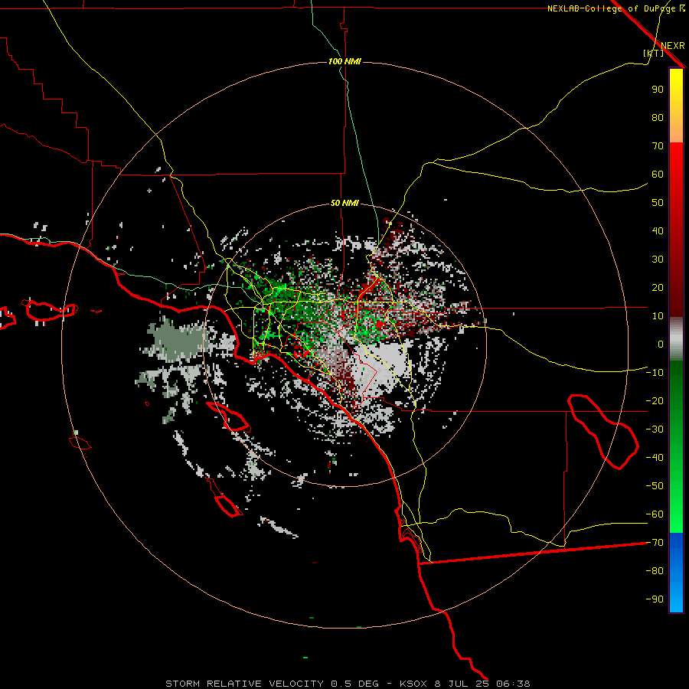Viewport: 689px width, 689px height.
Task: Click the 60 value on the velocity scale
Action: [x=658, y=175]
